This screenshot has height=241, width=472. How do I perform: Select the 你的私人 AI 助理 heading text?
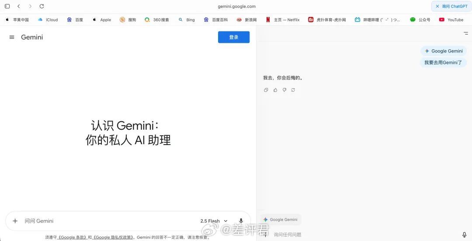click(x=128, y=140)
